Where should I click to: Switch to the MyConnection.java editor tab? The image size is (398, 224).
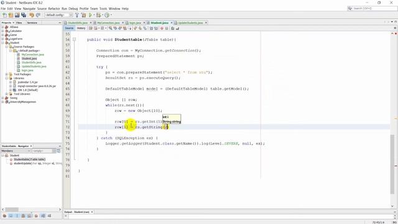pyautogui.click(x=108, y=23)
